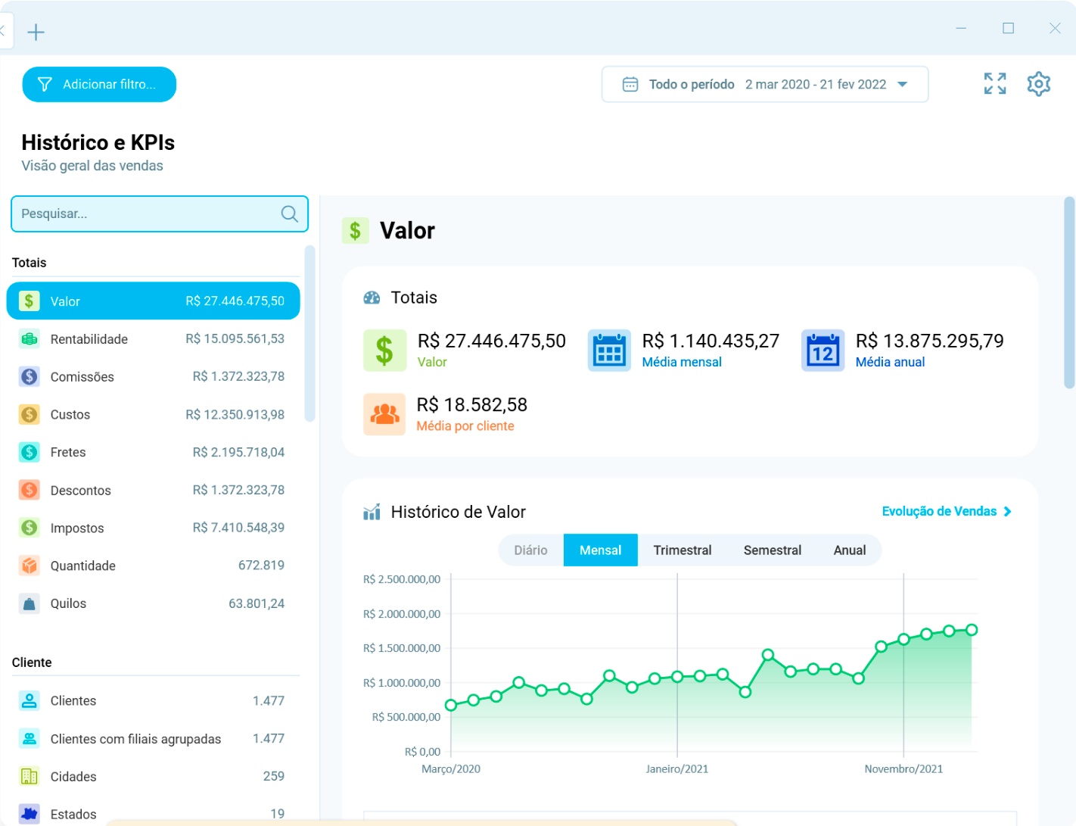The image size is (1076, 826).
Task: Click the Totais gauge icon
Action: click(372, 298)
